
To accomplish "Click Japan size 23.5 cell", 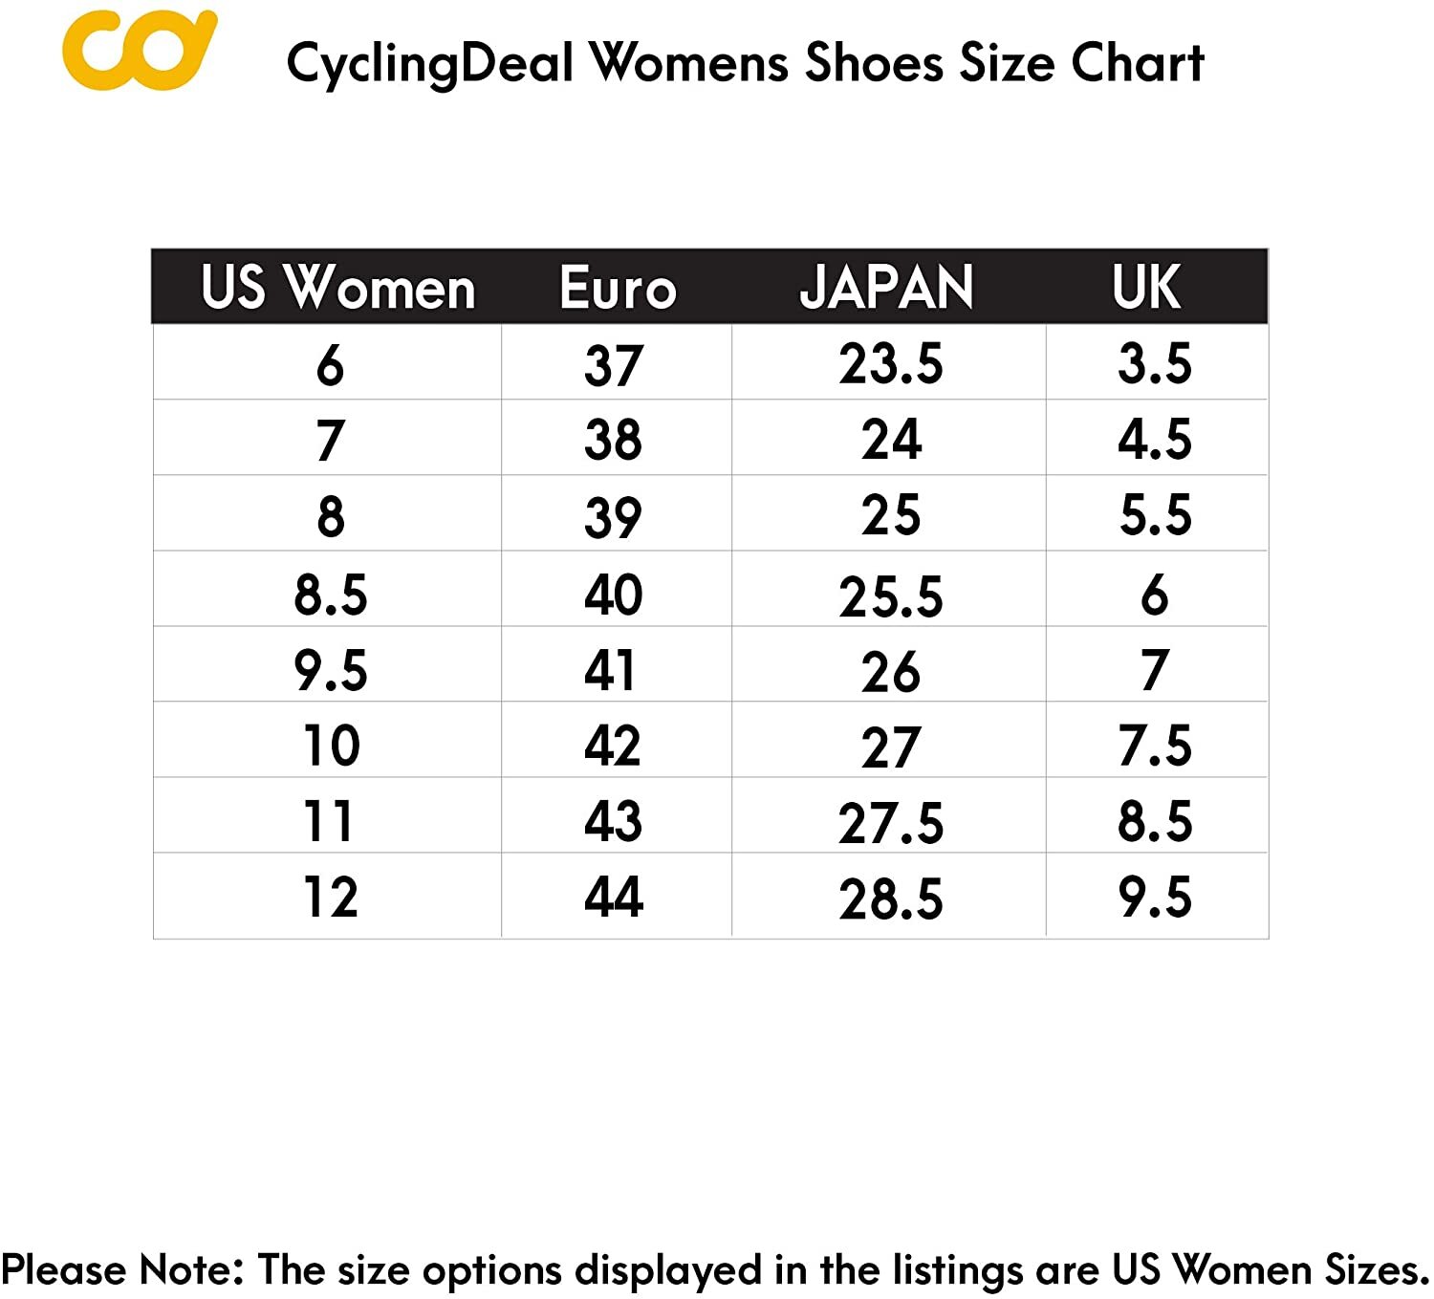I will point(890,364).
